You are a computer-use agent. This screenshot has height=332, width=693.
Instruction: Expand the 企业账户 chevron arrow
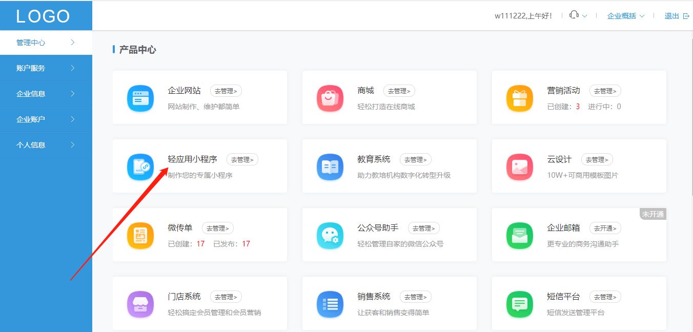tap(73, 119)
